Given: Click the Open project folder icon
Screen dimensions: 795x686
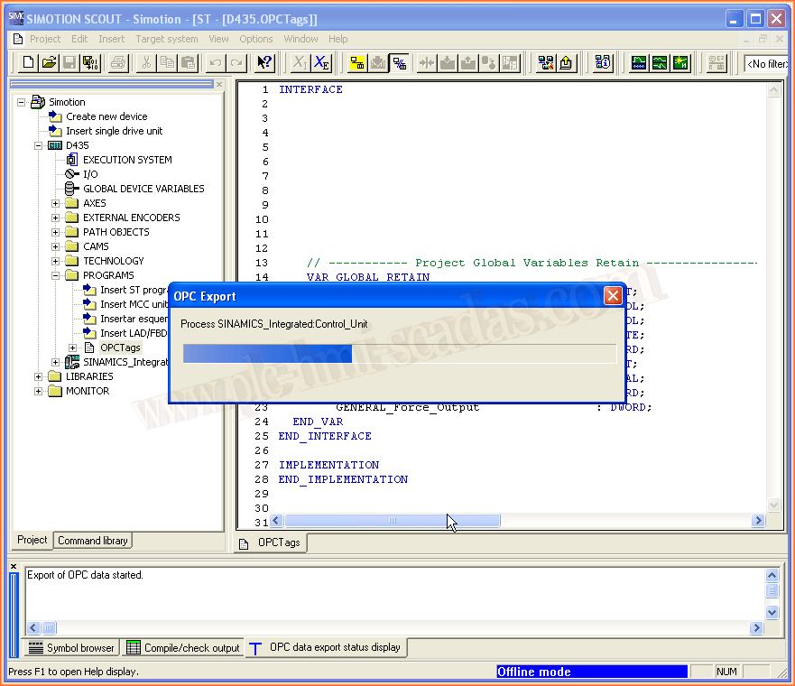Looking at the screenshot, I should click(49, 62).
